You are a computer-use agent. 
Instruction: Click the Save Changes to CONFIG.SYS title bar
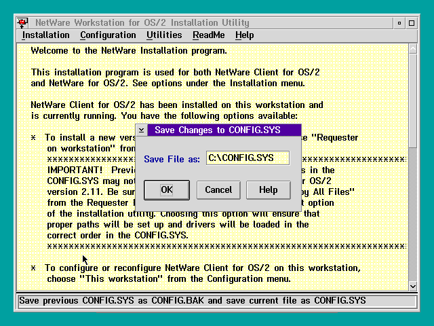pos(224,130)
